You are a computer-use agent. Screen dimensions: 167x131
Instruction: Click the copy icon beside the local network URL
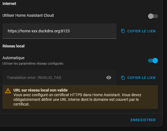123,78
